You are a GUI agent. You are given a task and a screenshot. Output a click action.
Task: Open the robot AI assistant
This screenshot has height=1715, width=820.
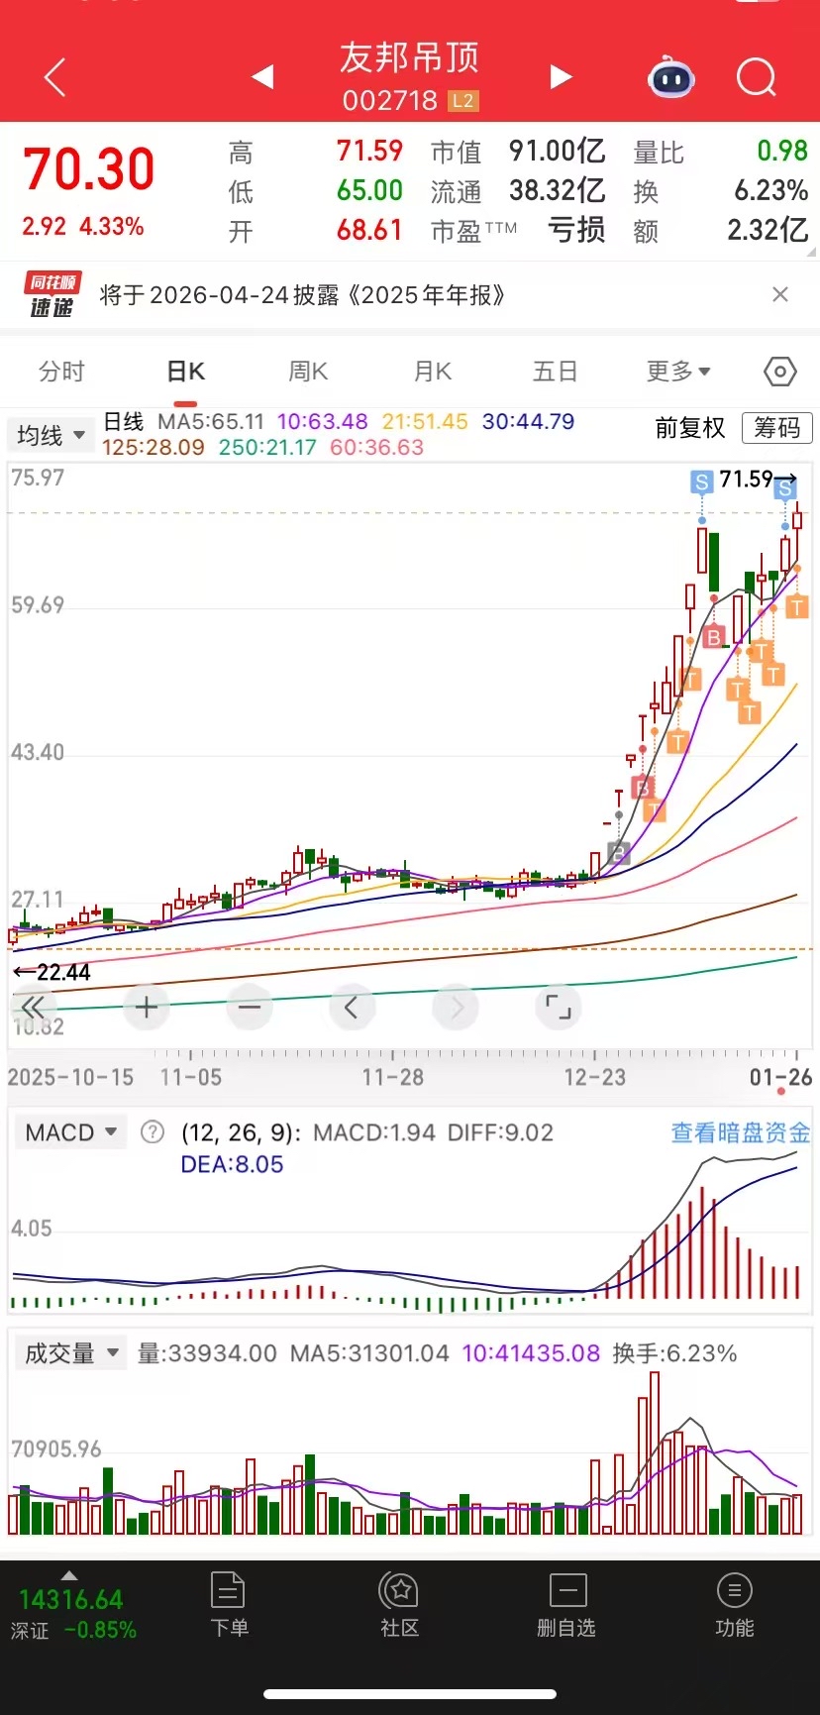[x=671, y=77]
